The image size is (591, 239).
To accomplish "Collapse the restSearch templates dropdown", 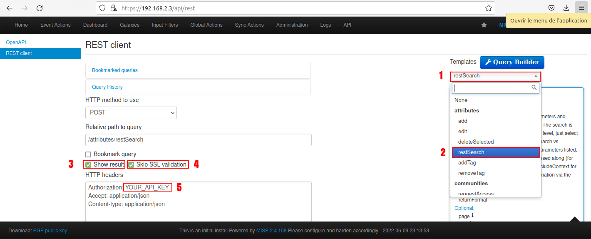I will [x=495, y=76].
